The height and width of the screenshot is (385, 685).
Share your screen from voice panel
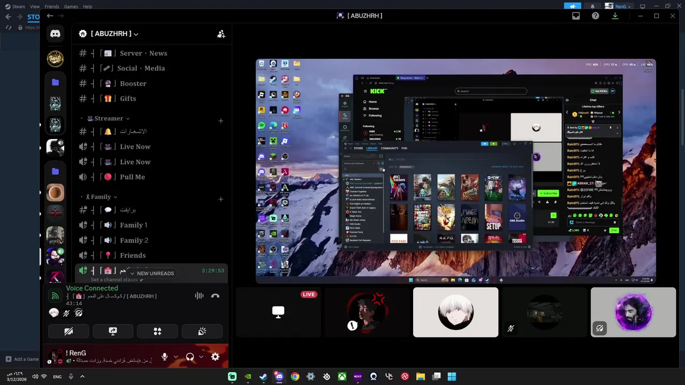[113, 332]
